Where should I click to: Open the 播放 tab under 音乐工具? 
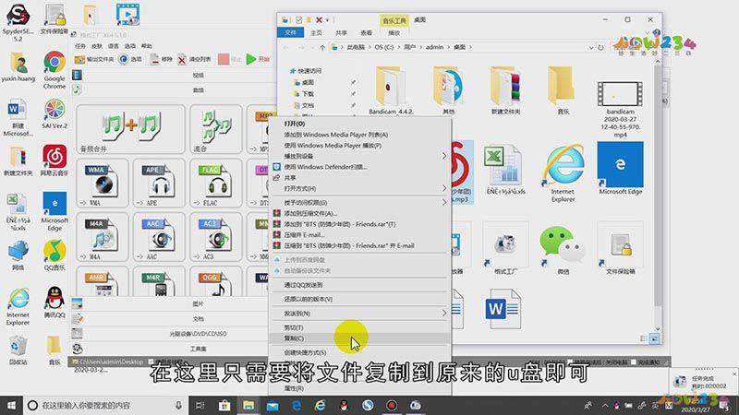pyautogui.click(x=394, y=32)
